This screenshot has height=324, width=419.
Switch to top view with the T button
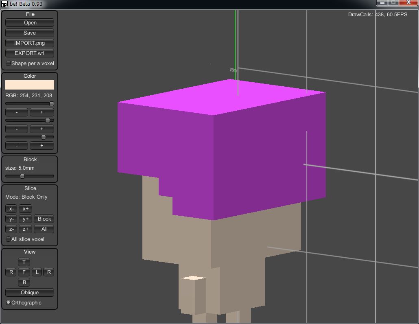(x=24, y=262)
